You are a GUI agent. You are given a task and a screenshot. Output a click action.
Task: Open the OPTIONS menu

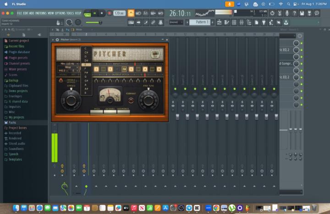click(x=60, y=13)
